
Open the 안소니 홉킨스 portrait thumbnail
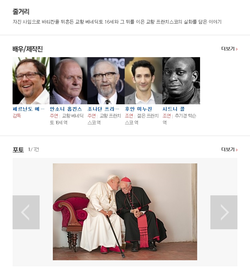coord(68,81)
